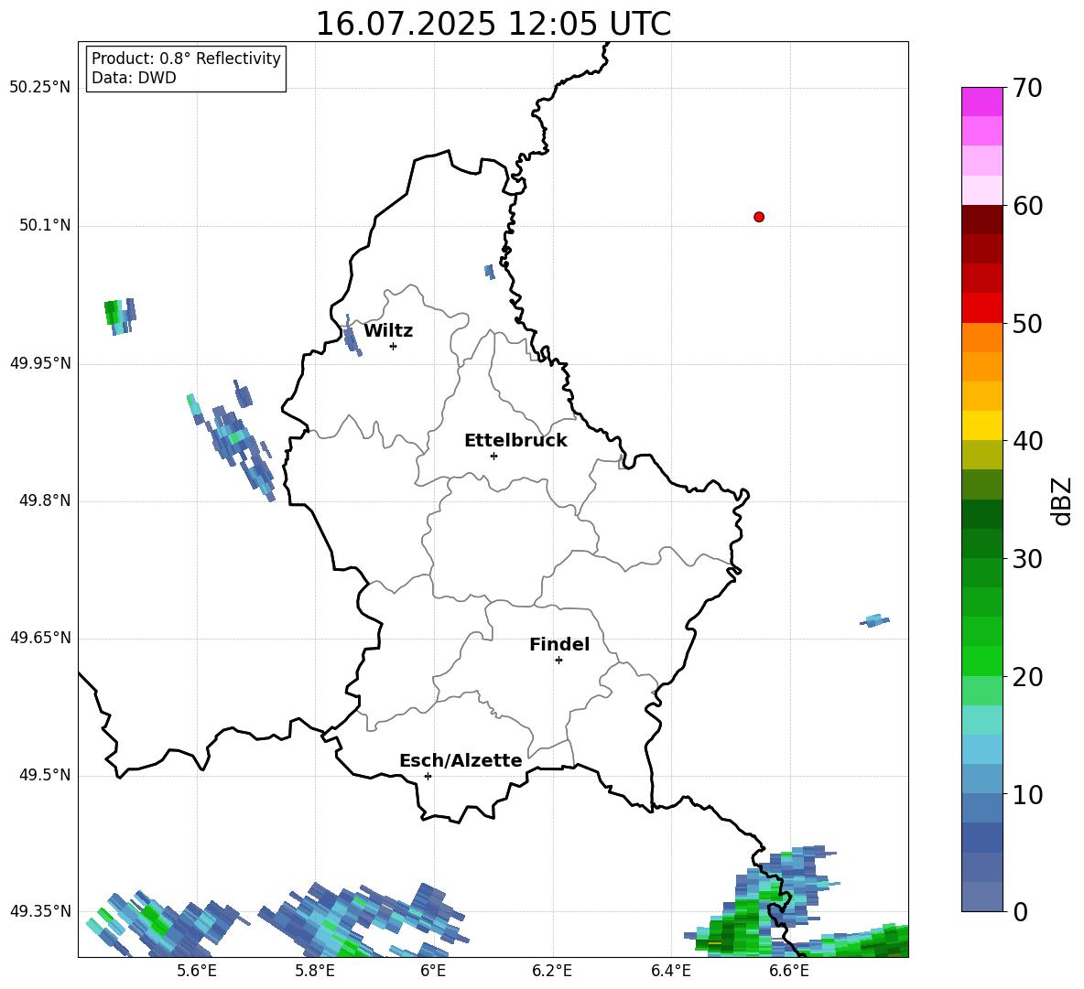The image size is (1084, 989).
Task: Click the 50.25°N latitude label
Action: [40, 88]
